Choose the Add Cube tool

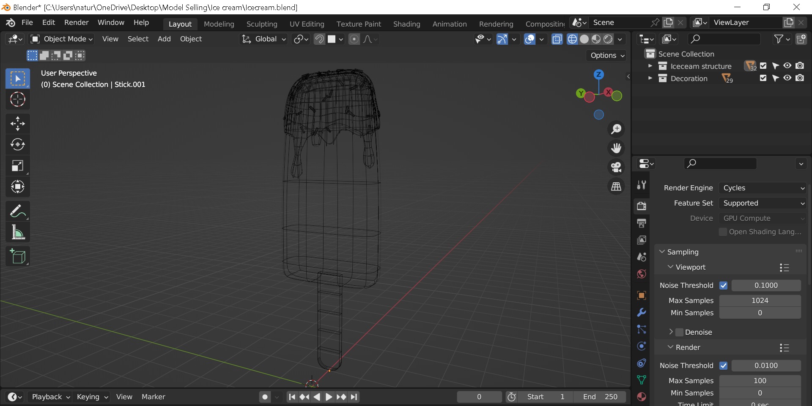click(17, 256)
